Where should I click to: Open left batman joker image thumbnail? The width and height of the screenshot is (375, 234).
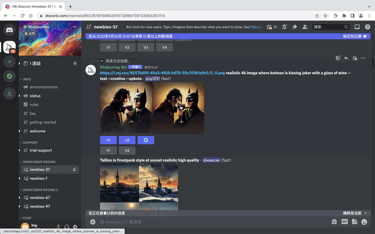[x=126, y=108]
